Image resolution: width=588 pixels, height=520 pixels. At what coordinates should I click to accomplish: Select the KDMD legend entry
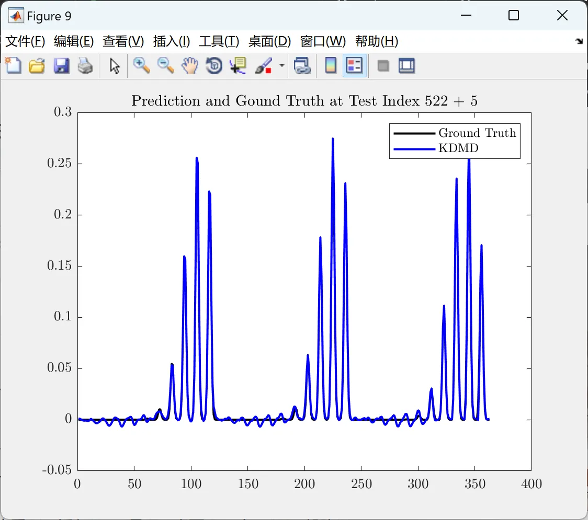coord(436,148)
